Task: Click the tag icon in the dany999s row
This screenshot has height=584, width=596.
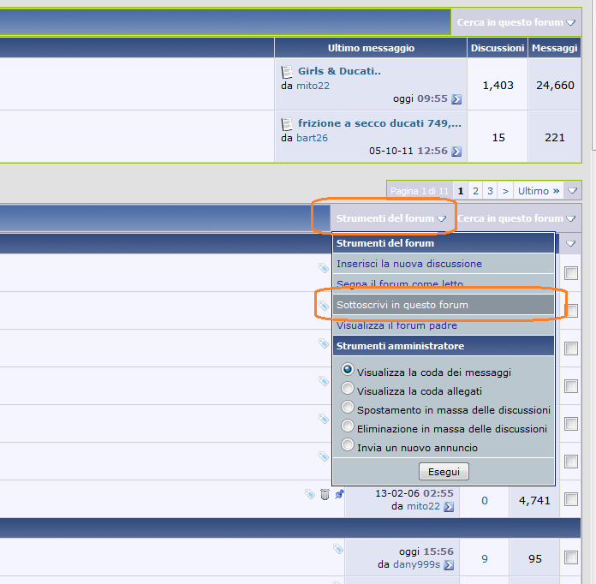Action: [338, 549]
